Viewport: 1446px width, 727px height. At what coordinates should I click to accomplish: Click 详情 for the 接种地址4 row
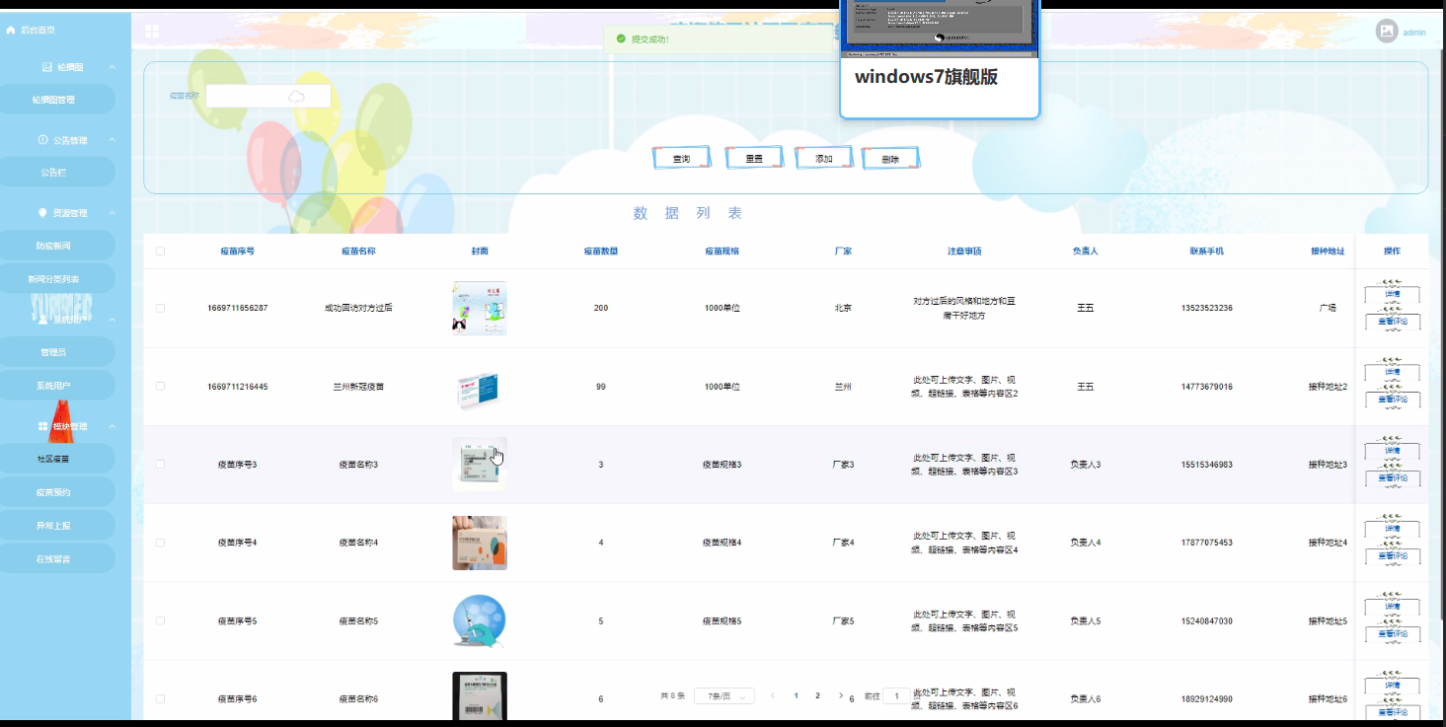[1392, 529]
